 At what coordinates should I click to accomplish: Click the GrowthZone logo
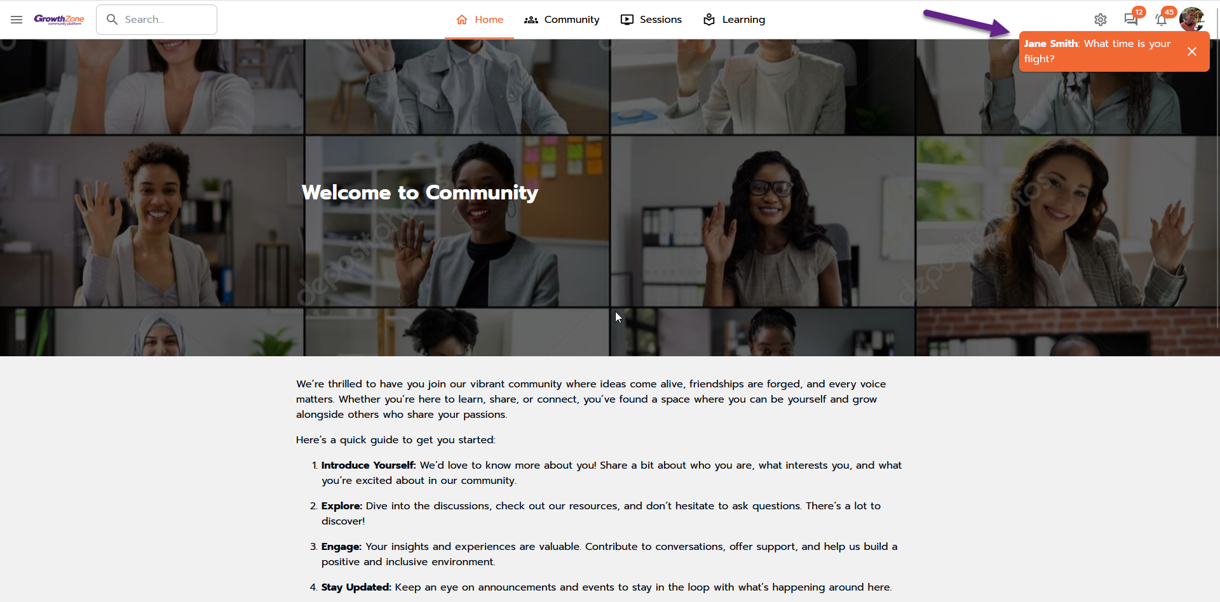59,20
